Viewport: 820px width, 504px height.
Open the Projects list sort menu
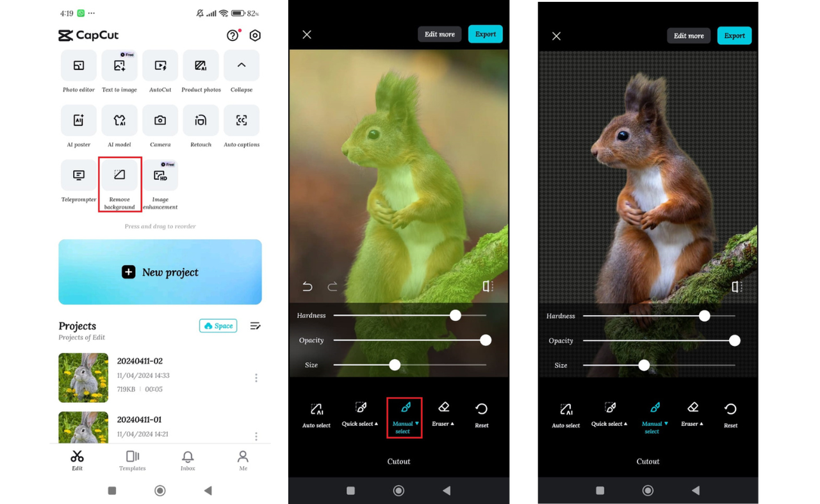point(255,326)
